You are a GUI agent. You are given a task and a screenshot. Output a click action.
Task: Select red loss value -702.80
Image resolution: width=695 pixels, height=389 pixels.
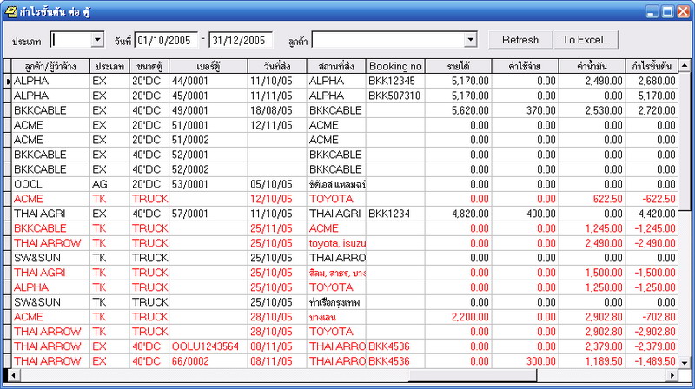click(x=652, y=317)
